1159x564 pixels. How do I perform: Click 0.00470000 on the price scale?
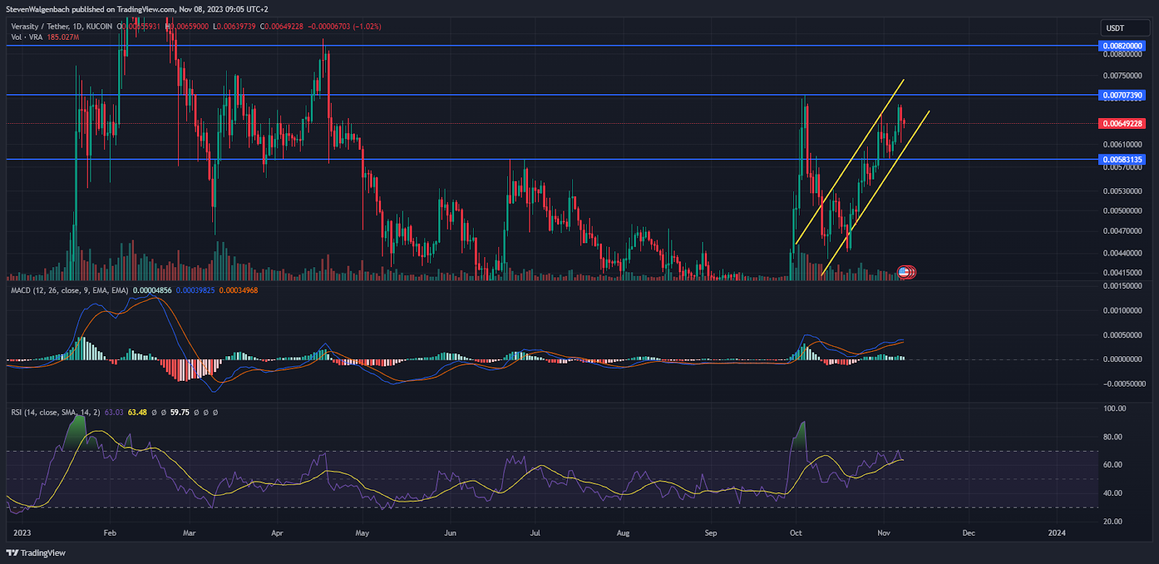[x=1122, y=231]
